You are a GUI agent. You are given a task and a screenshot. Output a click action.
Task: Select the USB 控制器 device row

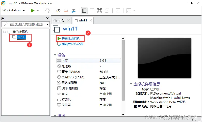pyautogui.click(x=89, y=88)
